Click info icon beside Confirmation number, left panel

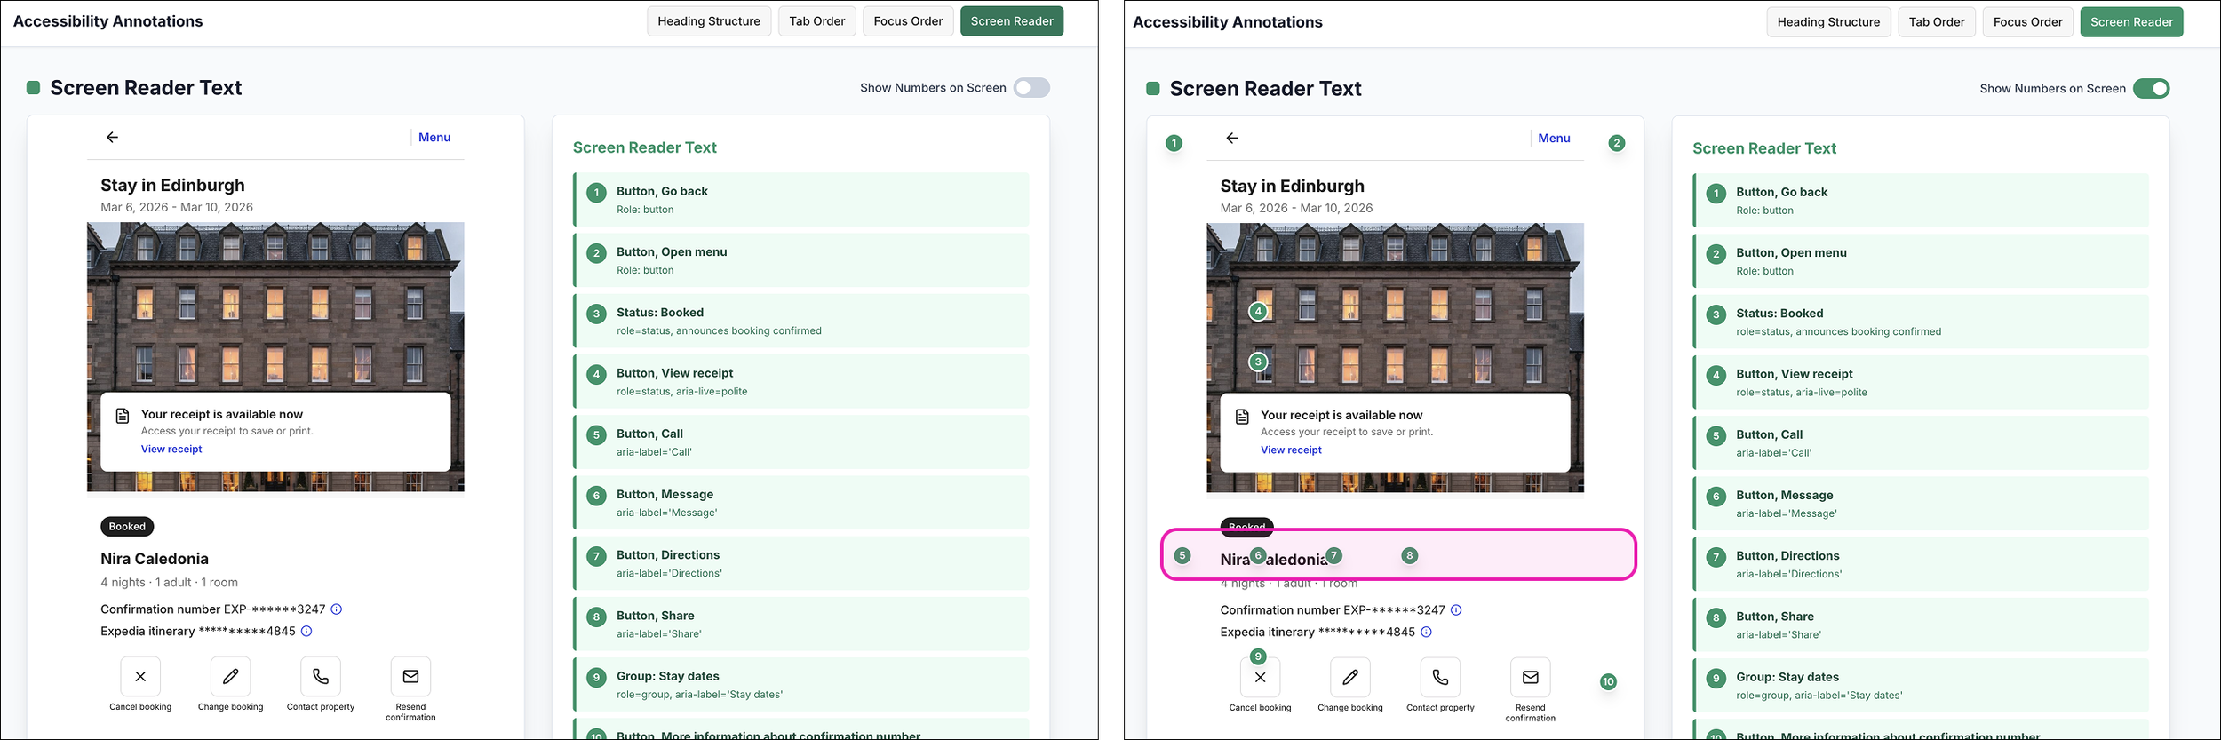pyautogui.click(x=336, y=609)
